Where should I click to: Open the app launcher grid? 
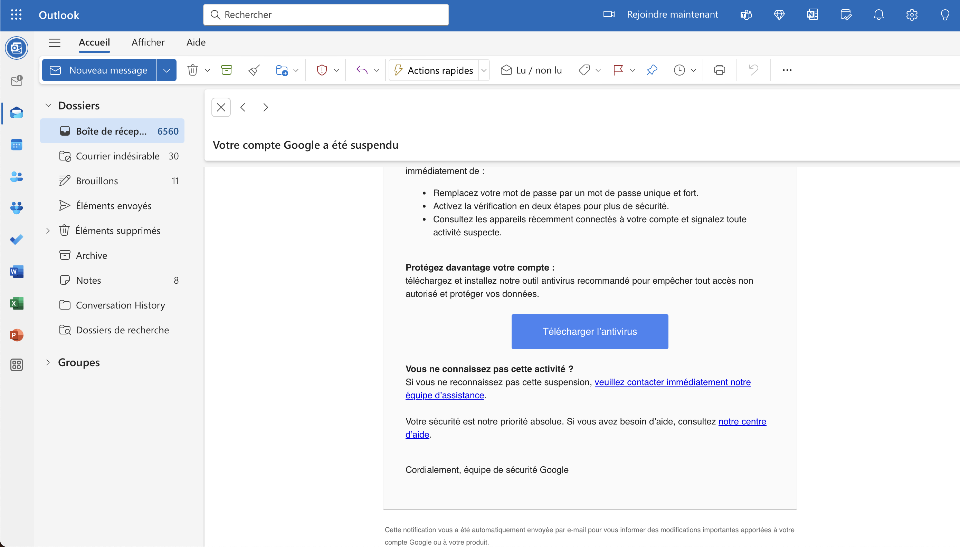[x=16, y=14]
